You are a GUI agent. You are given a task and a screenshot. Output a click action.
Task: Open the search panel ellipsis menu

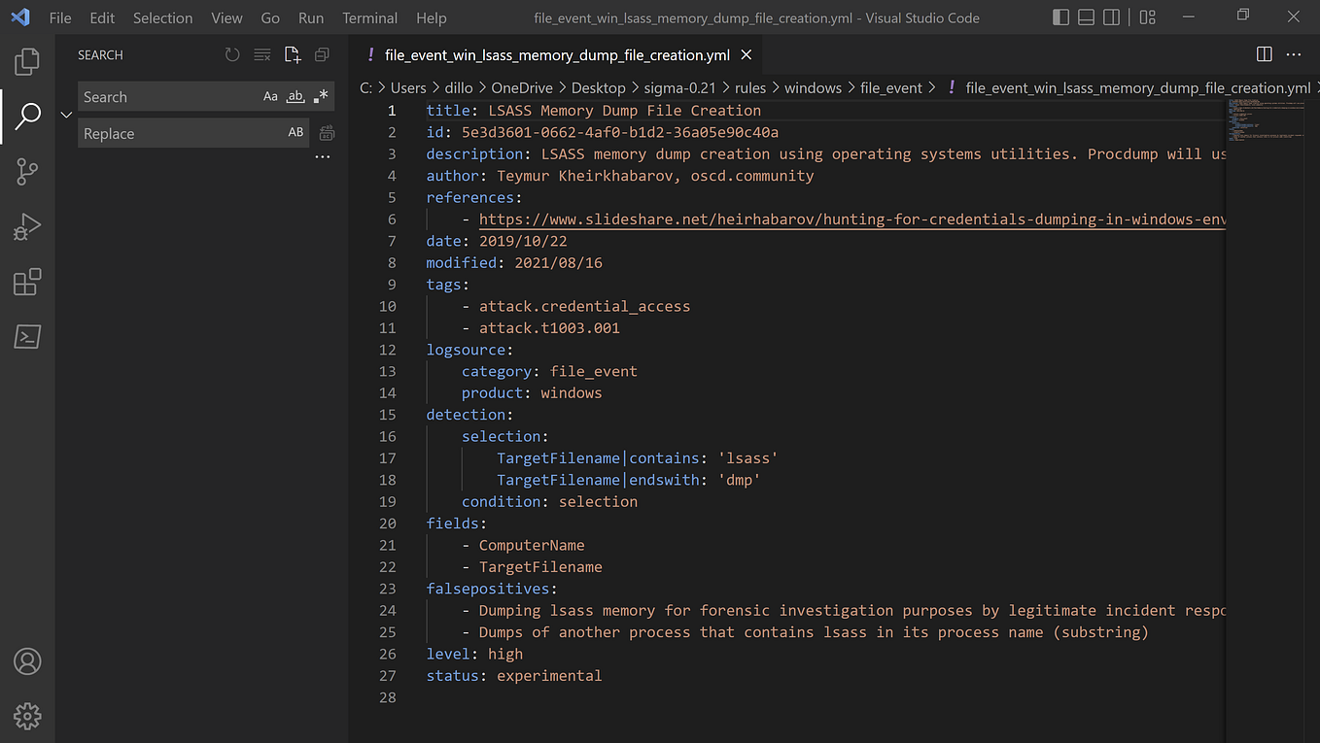tap(322, 155)
